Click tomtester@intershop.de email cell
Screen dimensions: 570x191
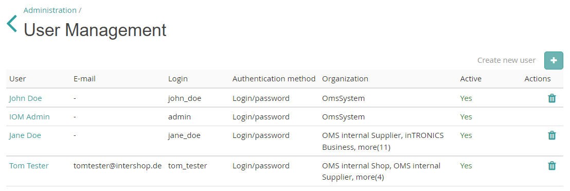coord(117,166)
